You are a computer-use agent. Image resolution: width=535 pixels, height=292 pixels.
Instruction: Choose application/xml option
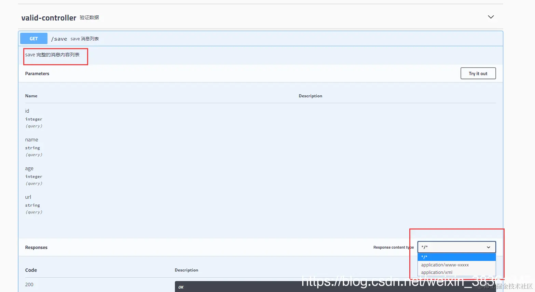tap(456, 272)
